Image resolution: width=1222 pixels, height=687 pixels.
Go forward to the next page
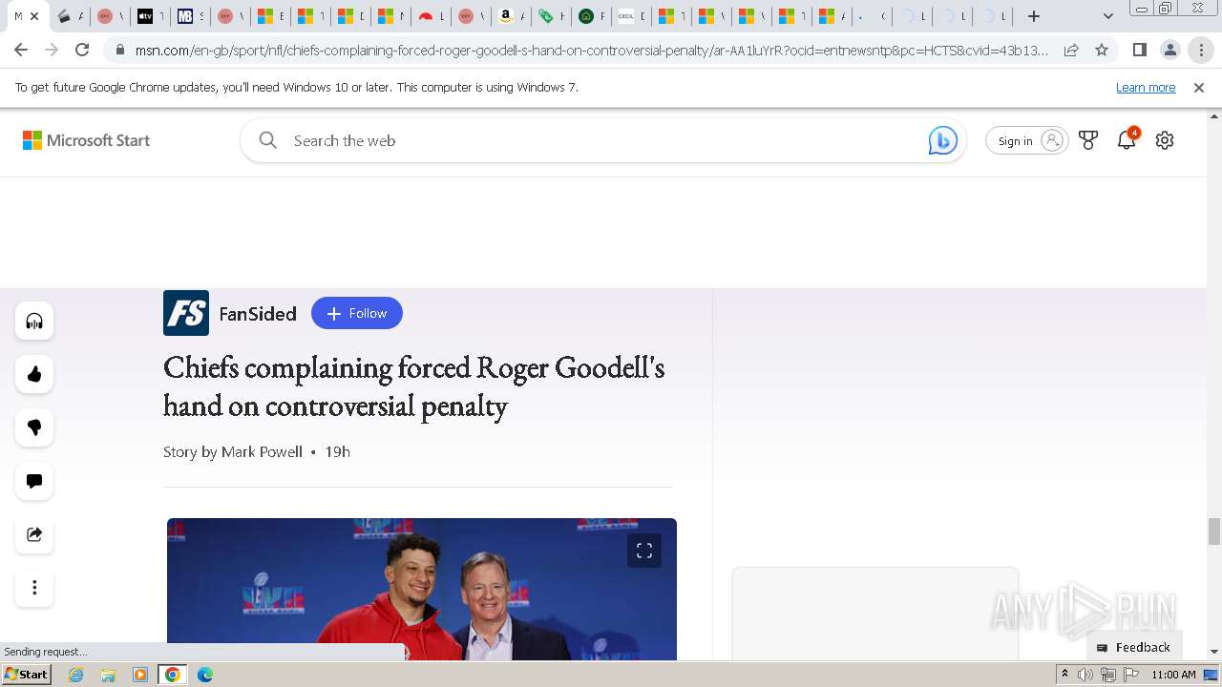point(52,50)
